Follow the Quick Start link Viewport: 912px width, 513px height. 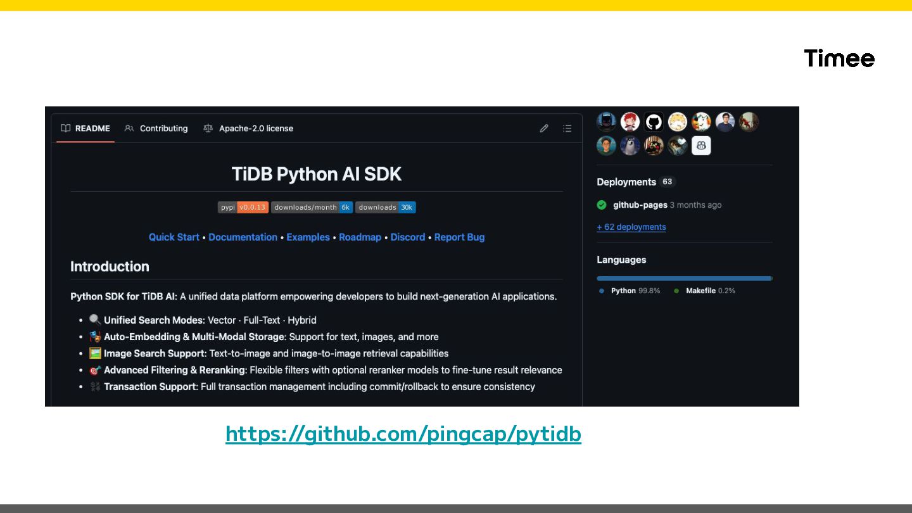[x=174, y=237]
